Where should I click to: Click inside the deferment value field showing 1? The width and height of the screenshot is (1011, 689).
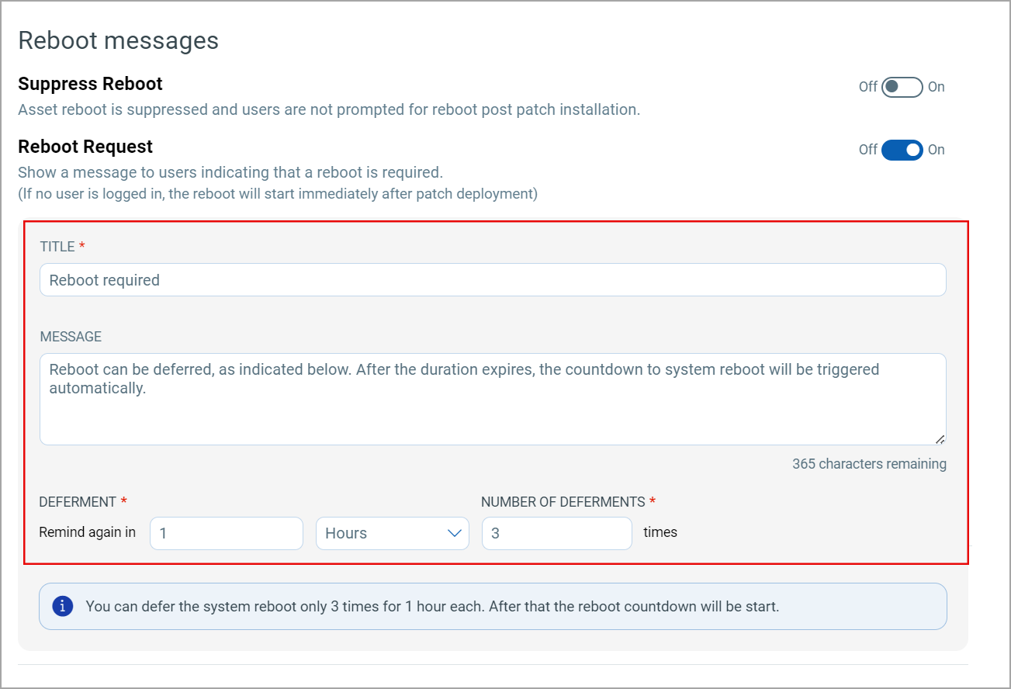pyautogui.click(x=226, y=533)
